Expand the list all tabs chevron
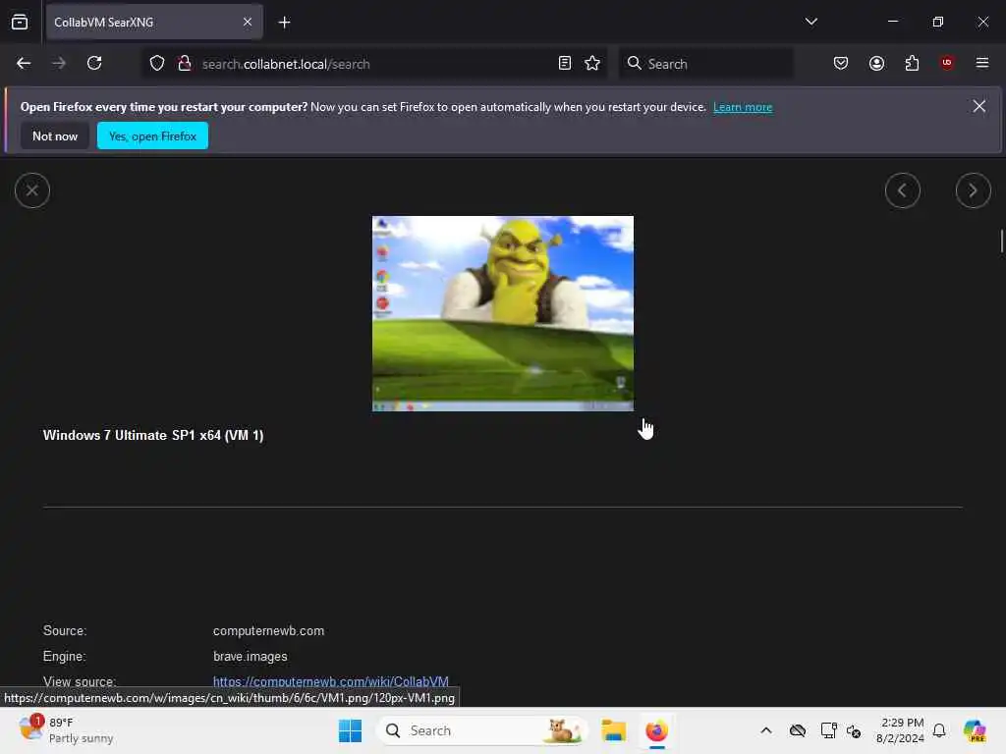The height and width of the screenshot is (754, 1006). [x=810, y=22]
